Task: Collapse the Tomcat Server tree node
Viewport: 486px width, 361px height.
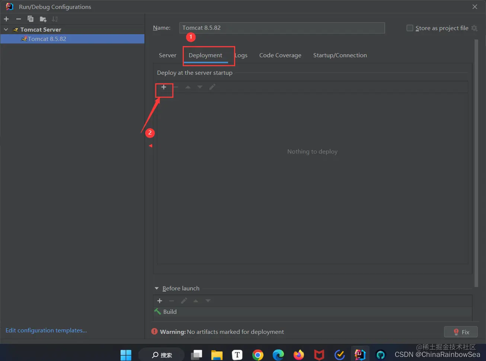Action: point(6,29)
